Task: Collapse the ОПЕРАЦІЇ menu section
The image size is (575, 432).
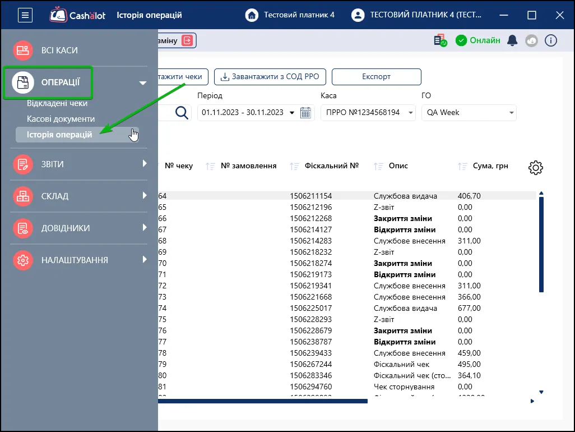Action: [x=143, y=83]
